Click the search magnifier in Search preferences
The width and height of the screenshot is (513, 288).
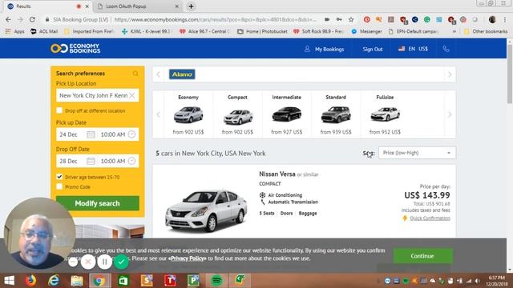tap(135, 74)
